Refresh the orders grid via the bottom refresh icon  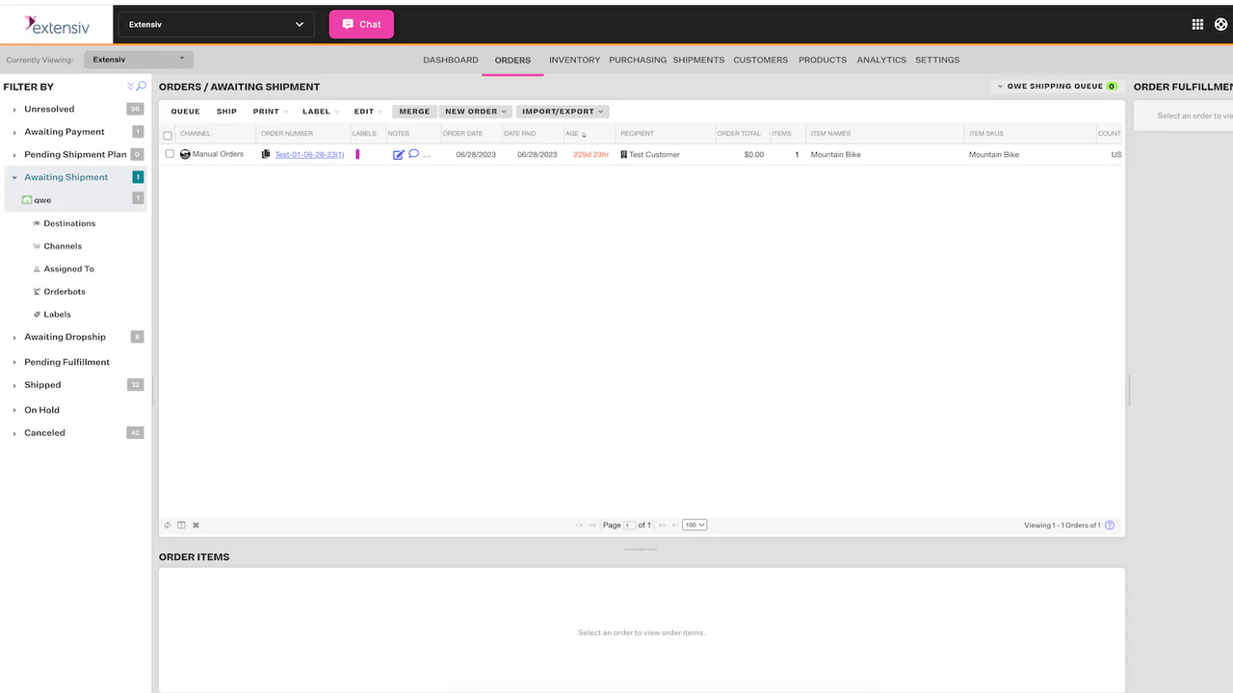coord(168,525)
